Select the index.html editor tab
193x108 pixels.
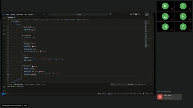[11, 17]
